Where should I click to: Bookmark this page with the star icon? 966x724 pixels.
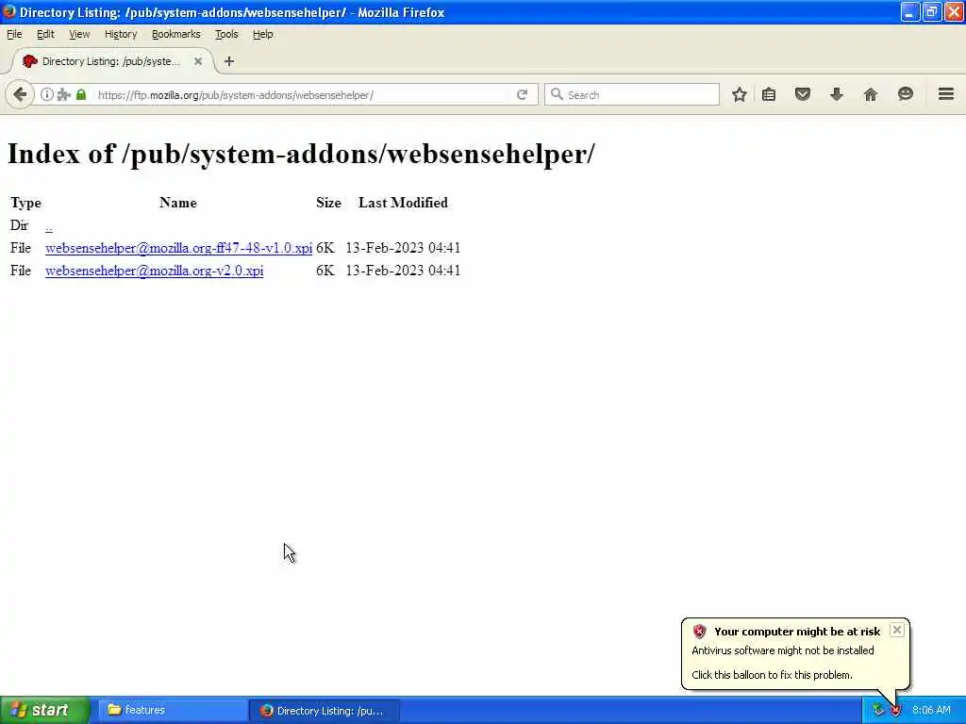click(740, 95)
